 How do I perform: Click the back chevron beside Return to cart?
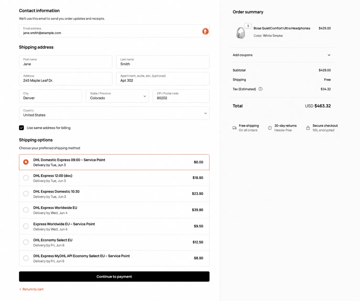point(20,289)
